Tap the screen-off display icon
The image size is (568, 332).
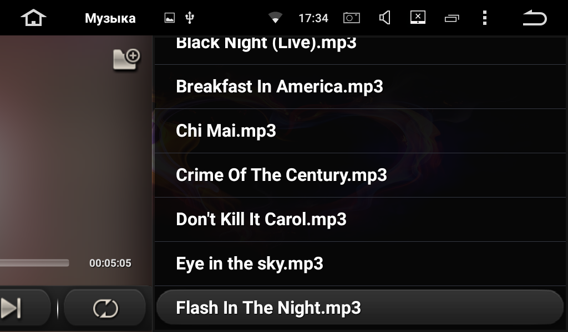click(x=418, y=17)
